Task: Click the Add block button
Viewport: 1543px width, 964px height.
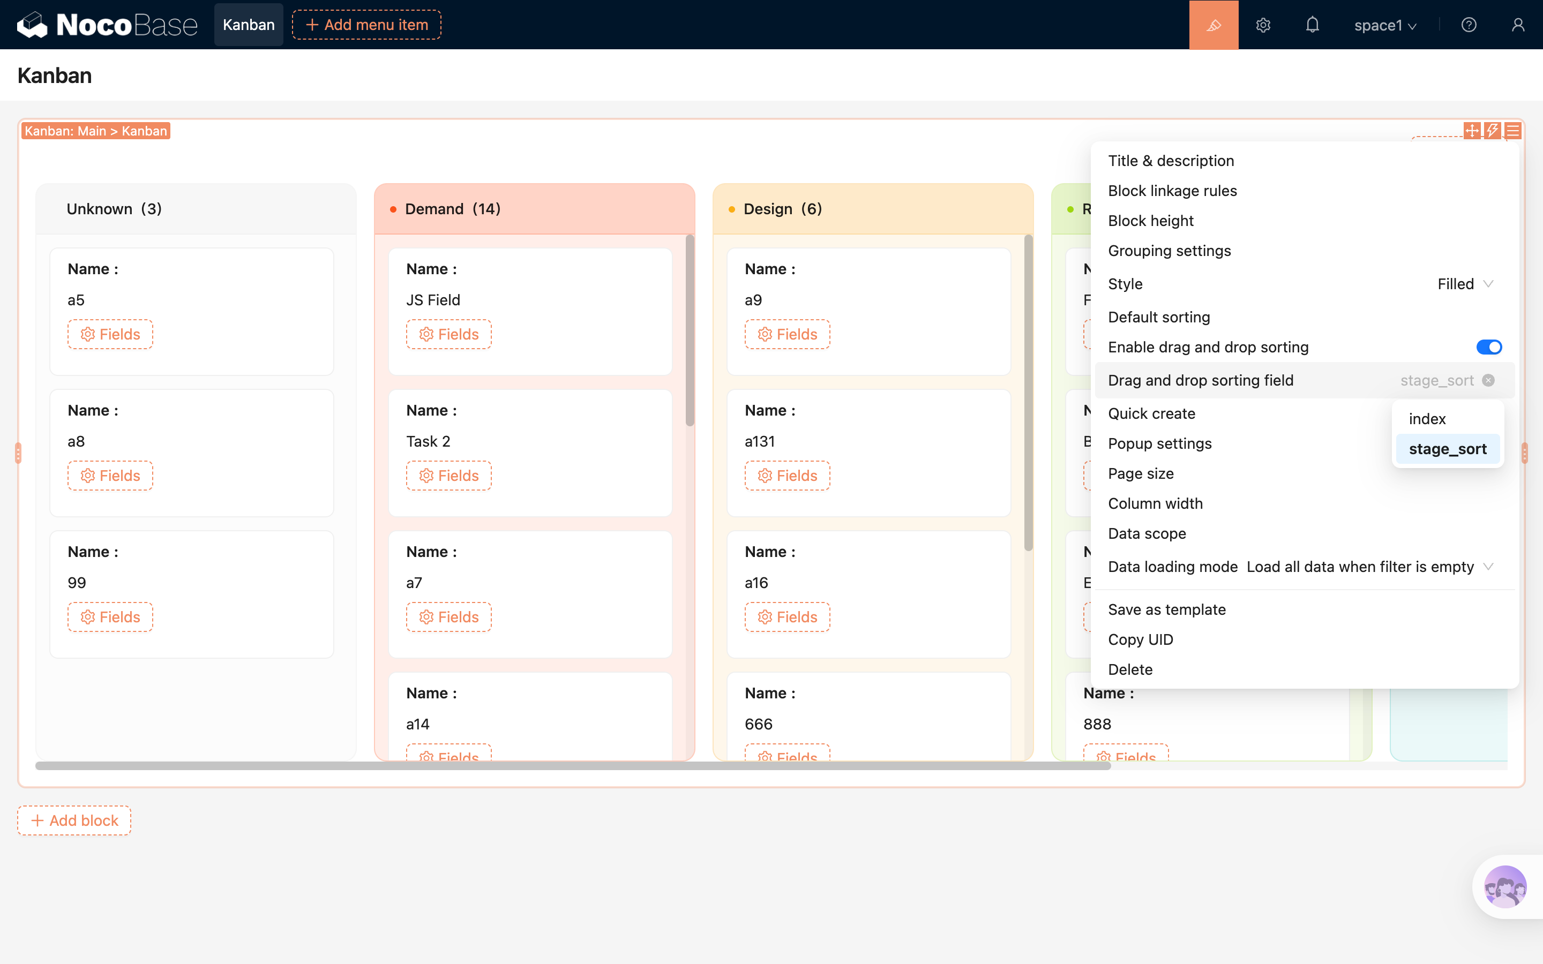Action: tap(74, 820)
